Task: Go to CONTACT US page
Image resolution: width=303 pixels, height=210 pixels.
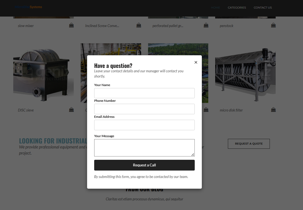Action: [263, 7]
